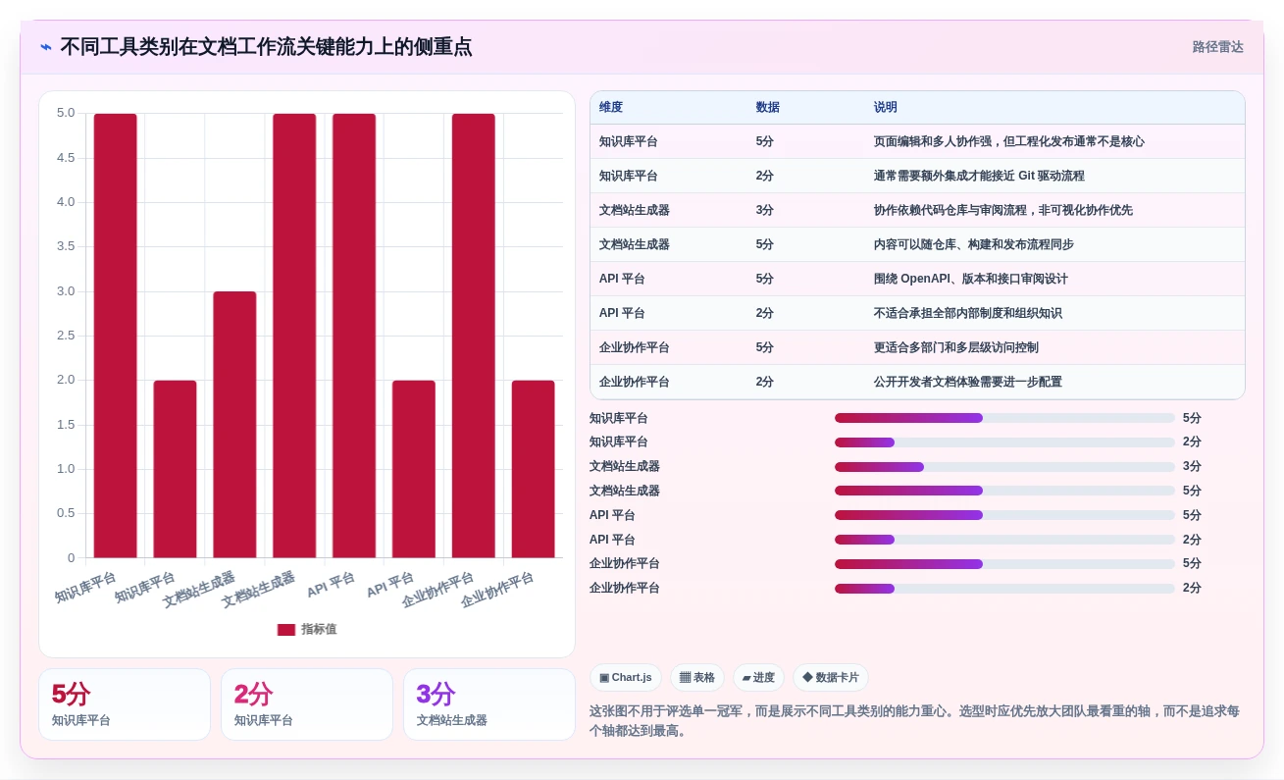1284x780 pixels.
Task: Toggle the 指标值 legend label
Action: click(x=319, y=630)
